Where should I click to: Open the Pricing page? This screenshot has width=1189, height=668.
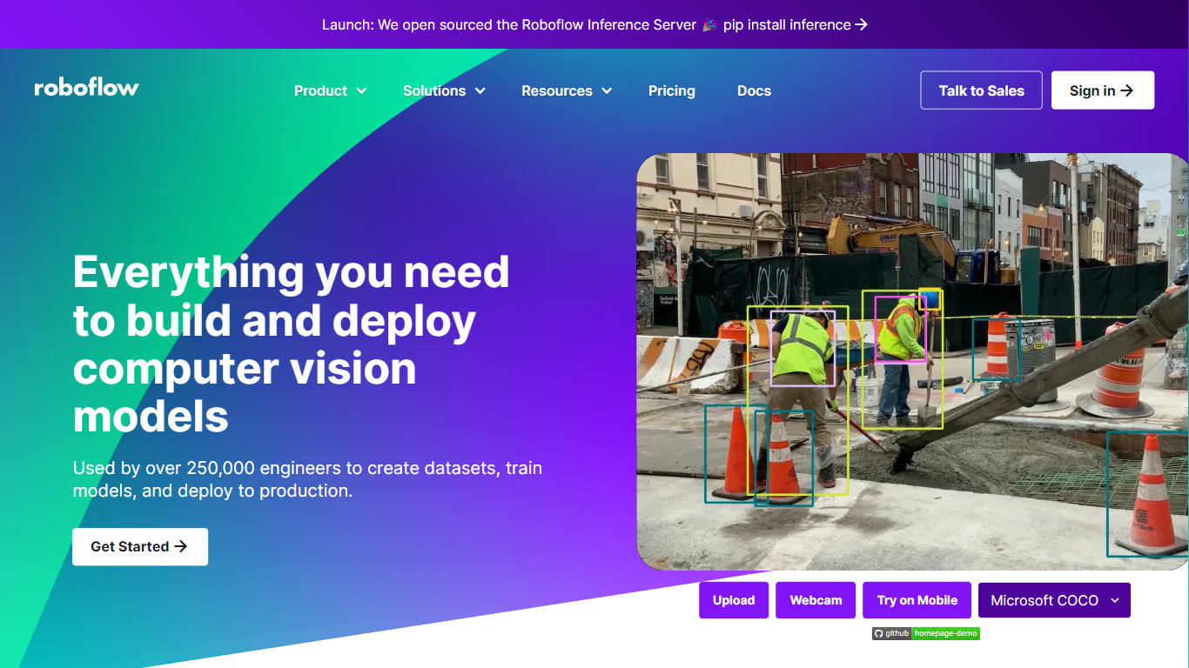point(671,90)
